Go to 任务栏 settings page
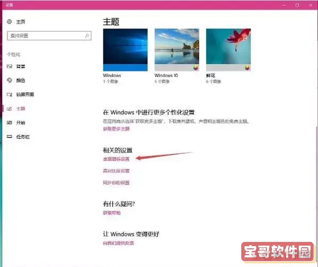Screen dimensions: 318x267 tap(23, 137)
